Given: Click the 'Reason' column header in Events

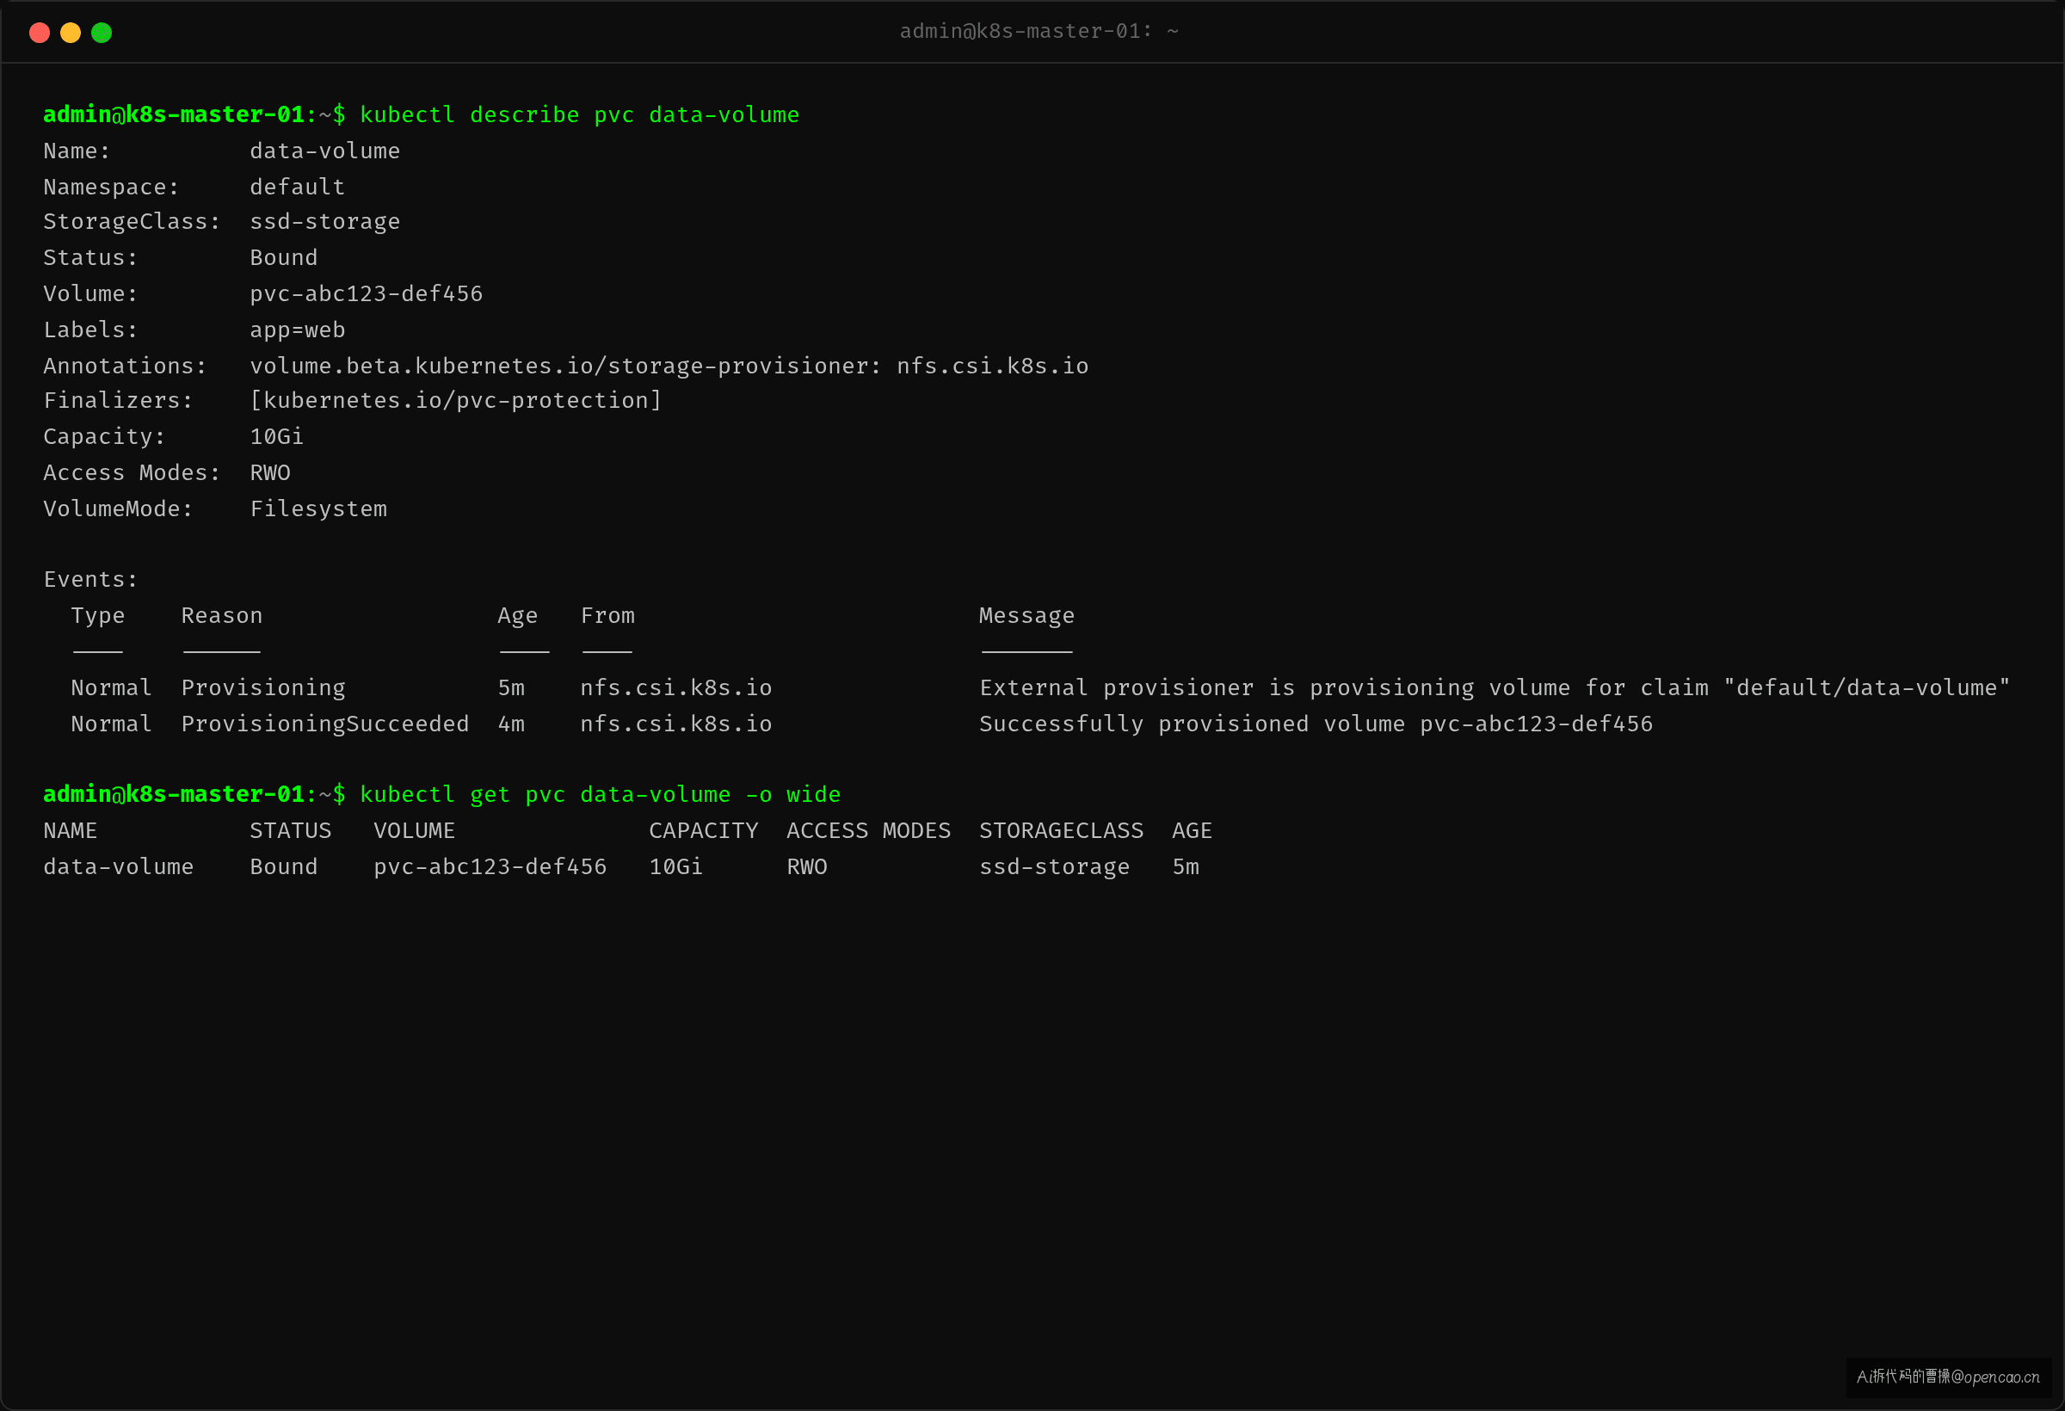Looking at the screenshot, I should pyautogui.click(x=221, y=616).
